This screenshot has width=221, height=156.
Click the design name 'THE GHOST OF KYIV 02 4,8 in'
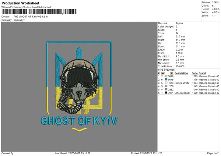[31, 17]
